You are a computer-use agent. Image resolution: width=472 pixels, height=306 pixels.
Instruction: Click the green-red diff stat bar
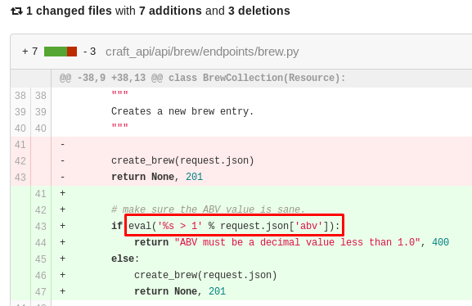(x=61, y=52)
